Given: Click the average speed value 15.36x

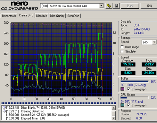Looking at the screenshot, I should click(128, 64).
